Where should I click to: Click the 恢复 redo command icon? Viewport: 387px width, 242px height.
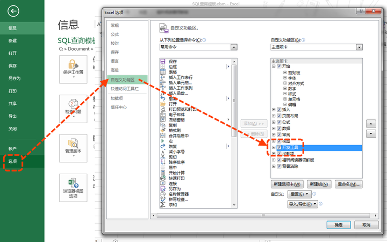click(163, 146)
